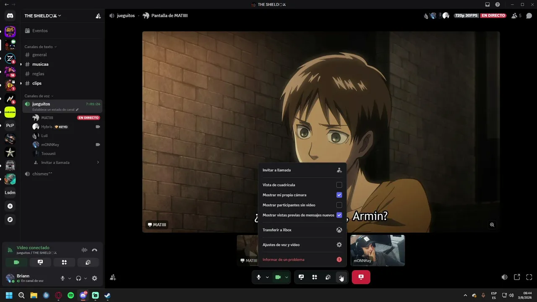537x302 pixels.
Task: Click the zoom magnifier on the stream
Action: [492, 225]
